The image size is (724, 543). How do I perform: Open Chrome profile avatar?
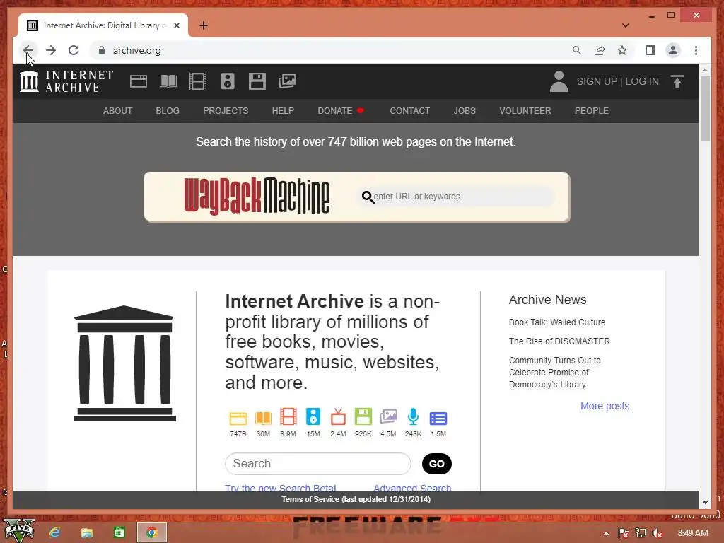[x=673, y=50]
